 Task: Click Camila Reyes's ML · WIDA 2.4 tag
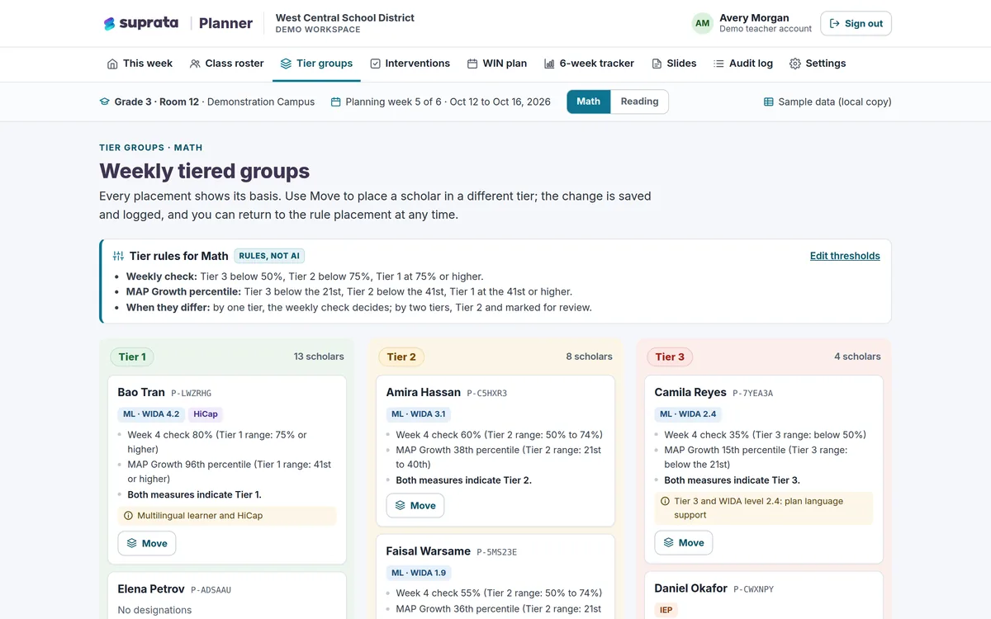pyautogui.click(x=687, y=414)
